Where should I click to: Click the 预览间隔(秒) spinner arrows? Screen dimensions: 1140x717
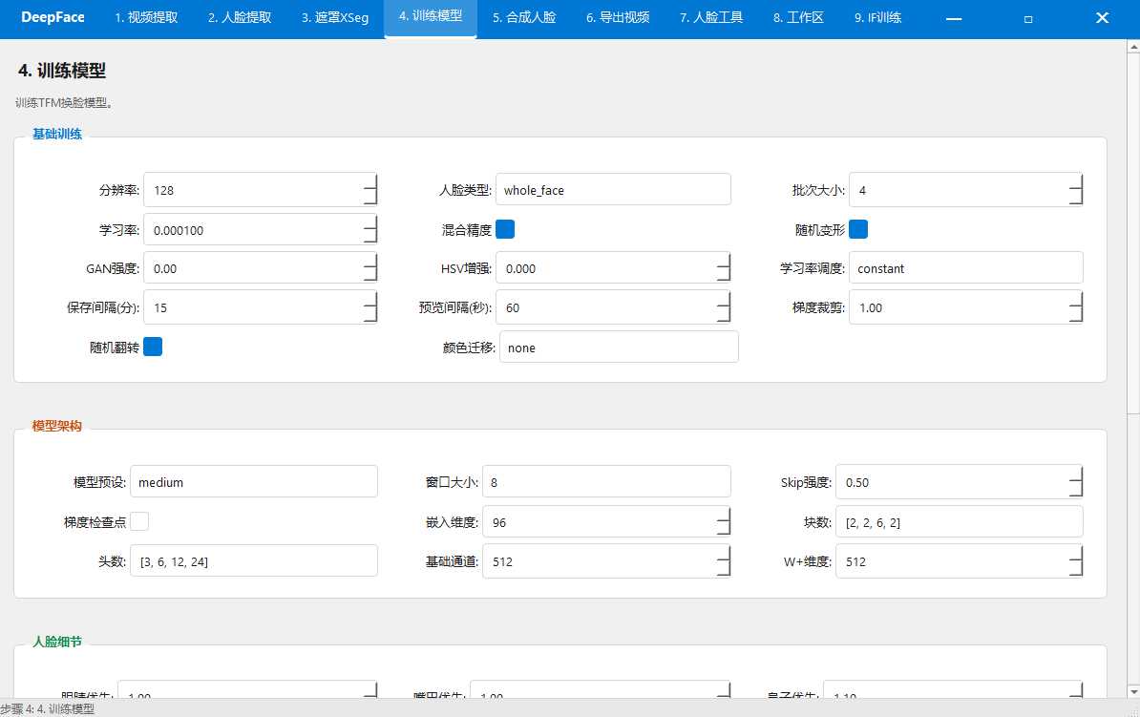[724, 307]
